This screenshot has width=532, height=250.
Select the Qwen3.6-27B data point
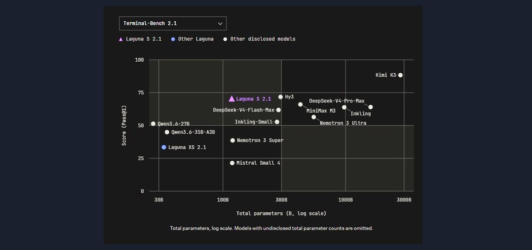(x=153, y=124)
